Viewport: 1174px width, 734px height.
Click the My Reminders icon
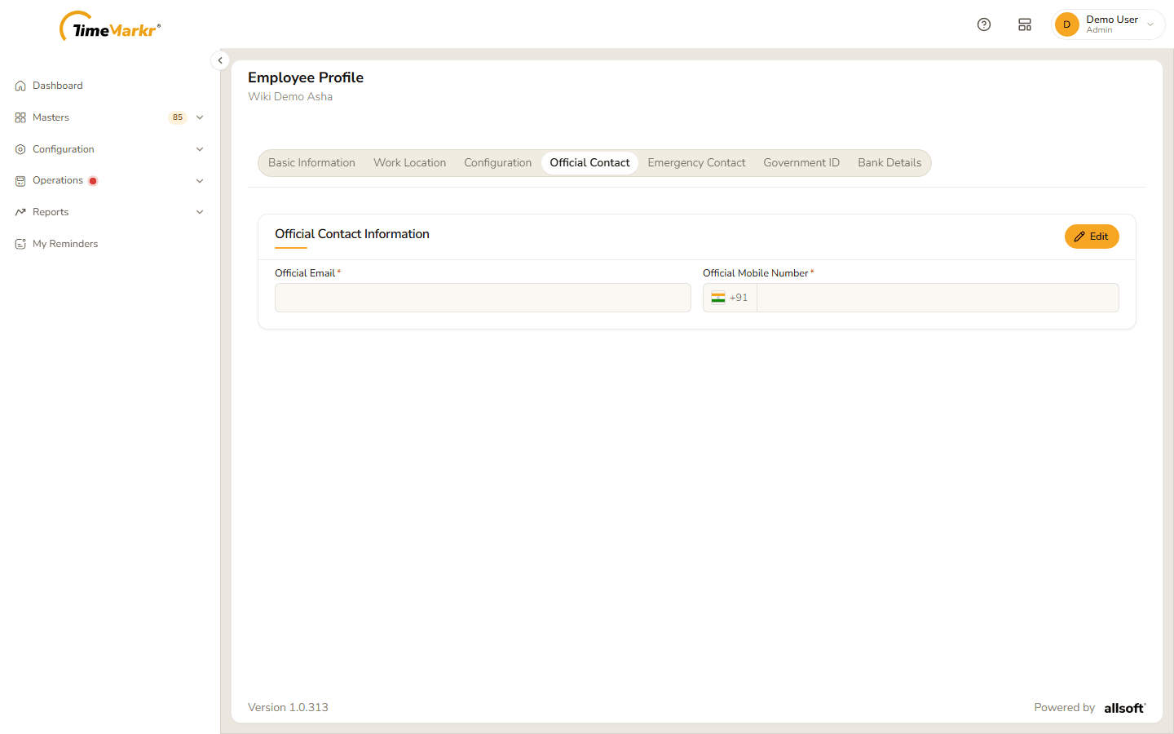(x=20, y=244)
